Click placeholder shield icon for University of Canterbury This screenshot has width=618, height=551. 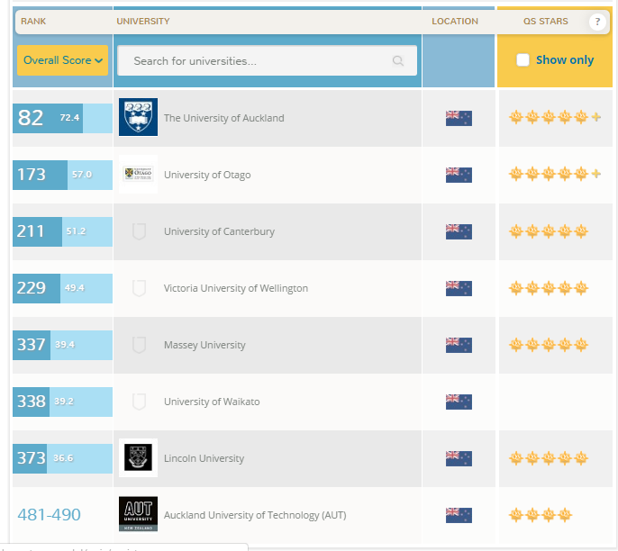tap(139, 231)
